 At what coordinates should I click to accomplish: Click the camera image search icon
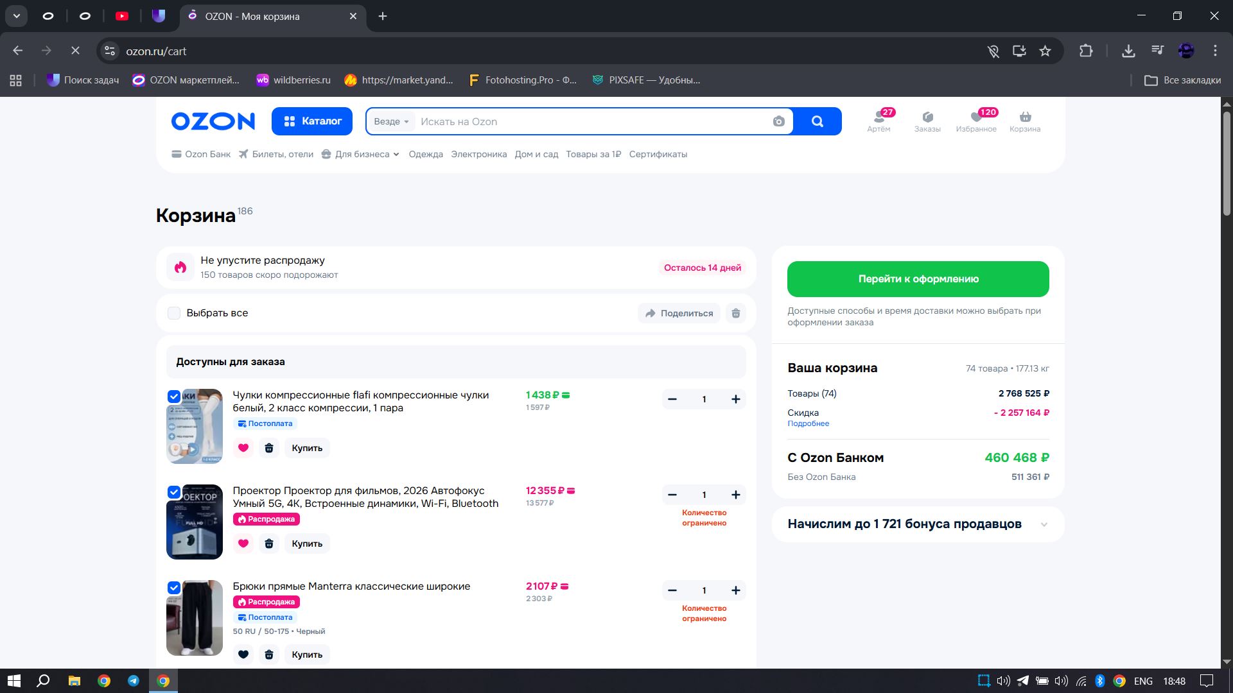click(x=778, y=121)
